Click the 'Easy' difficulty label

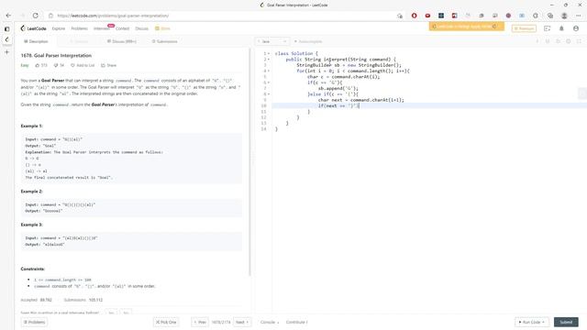coord(25,65)
